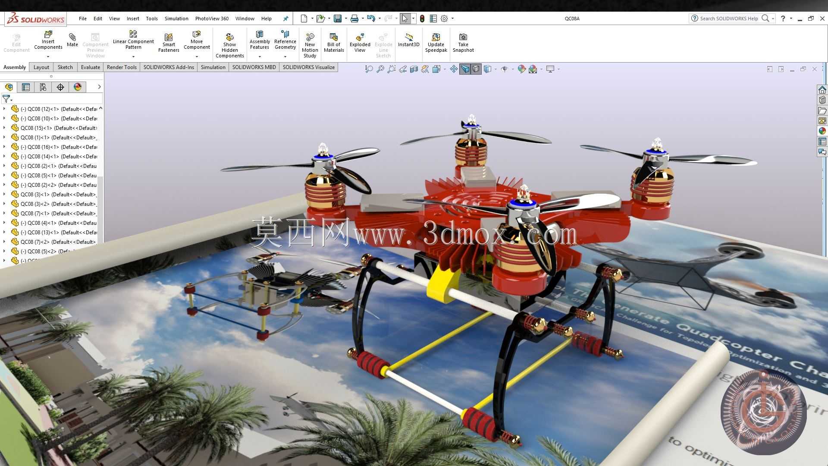This screenshot has width=828, height=466.
Task: Click the Update Speedpak tool
Action: tap(436, 43)
